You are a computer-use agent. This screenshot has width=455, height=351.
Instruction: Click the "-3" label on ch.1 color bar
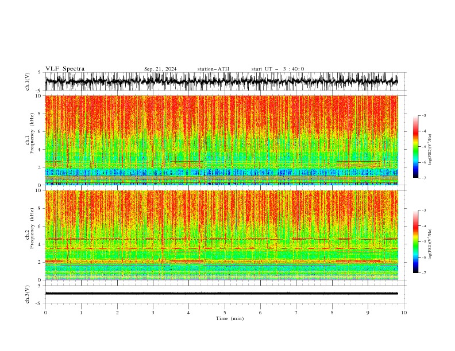(x=424, y=115)
